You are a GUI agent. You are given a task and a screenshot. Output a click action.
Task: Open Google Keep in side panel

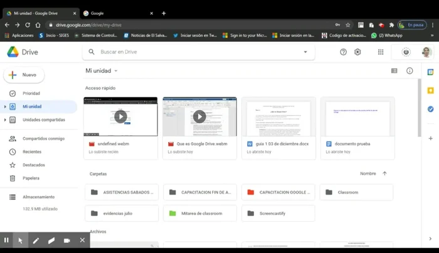coord(430,90)
